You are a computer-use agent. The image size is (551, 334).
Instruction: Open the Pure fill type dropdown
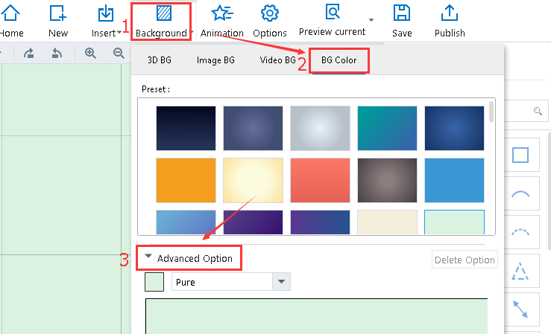pos(280,282)
